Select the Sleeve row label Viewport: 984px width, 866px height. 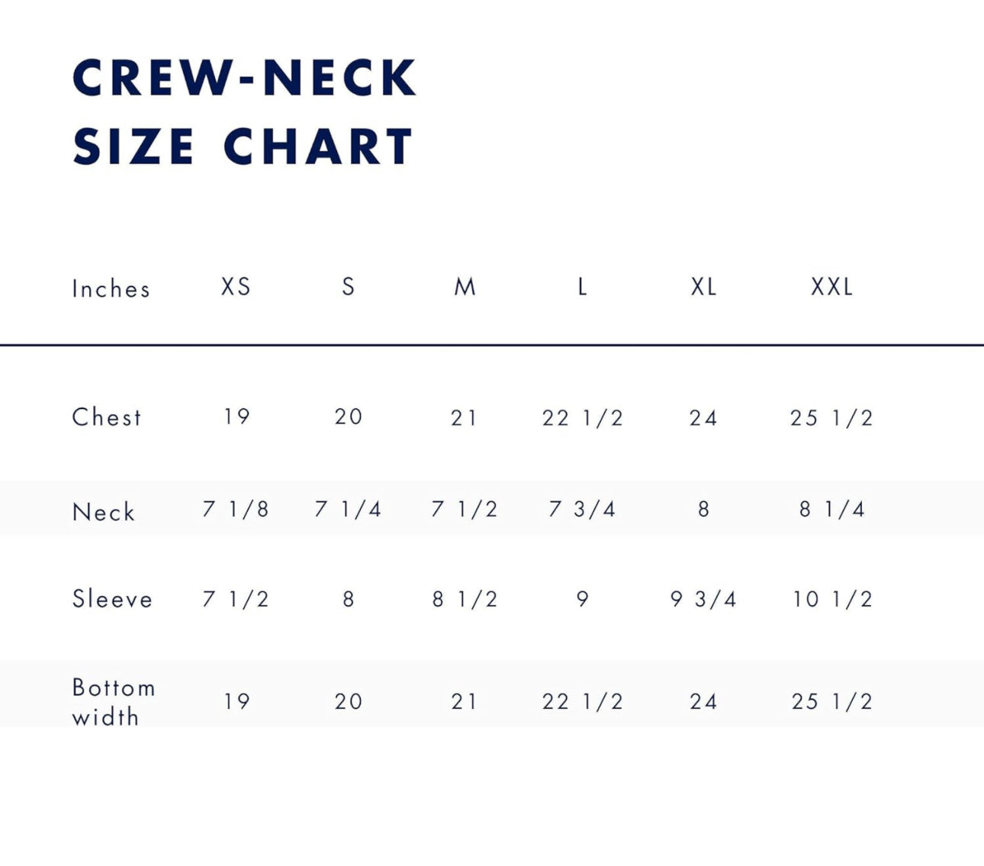(112, 599)
